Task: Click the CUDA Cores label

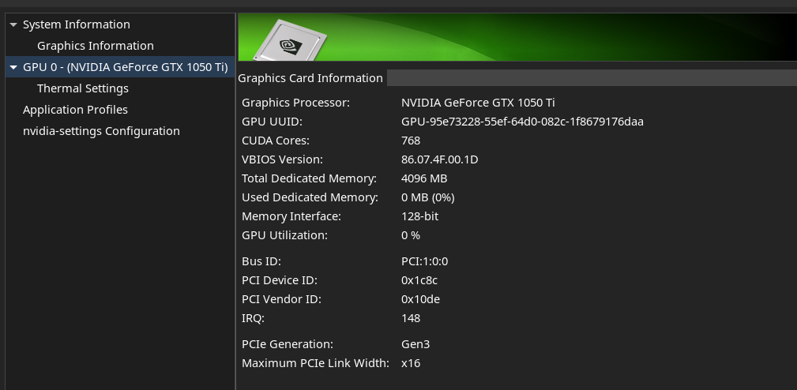Action: tap(276, 141)
